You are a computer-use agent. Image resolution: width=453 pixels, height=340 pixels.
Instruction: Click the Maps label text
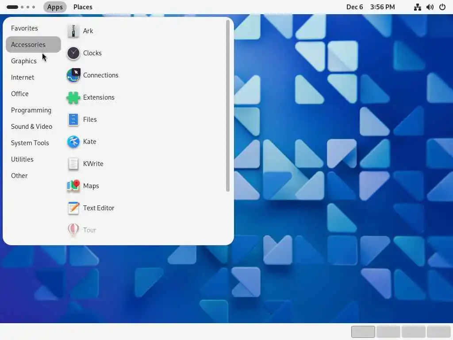[91, 186]
